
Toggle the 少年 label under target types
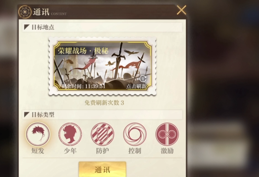coord(70,151)
